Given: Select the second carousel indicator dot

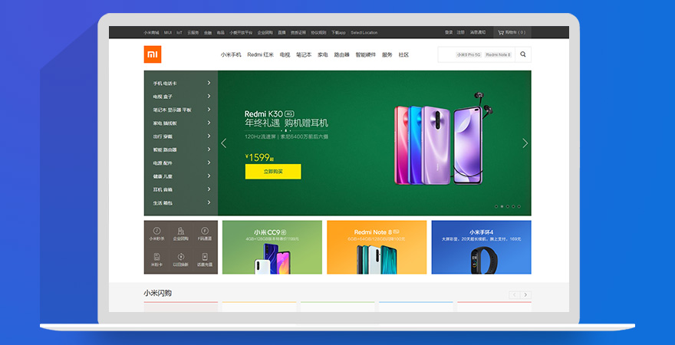Looking at the screenshot, I should [x=502, y=206].
